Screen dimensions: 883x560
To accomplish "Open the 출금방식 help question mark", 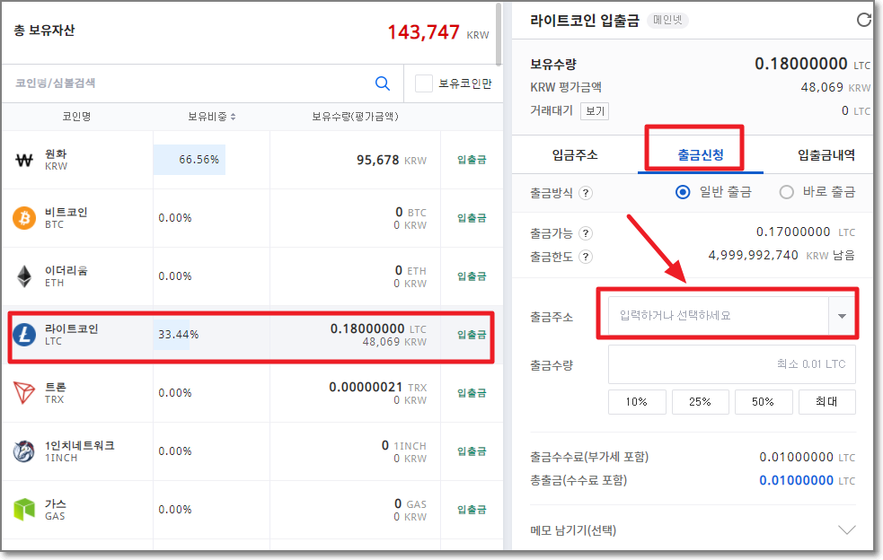I will 586,193.
